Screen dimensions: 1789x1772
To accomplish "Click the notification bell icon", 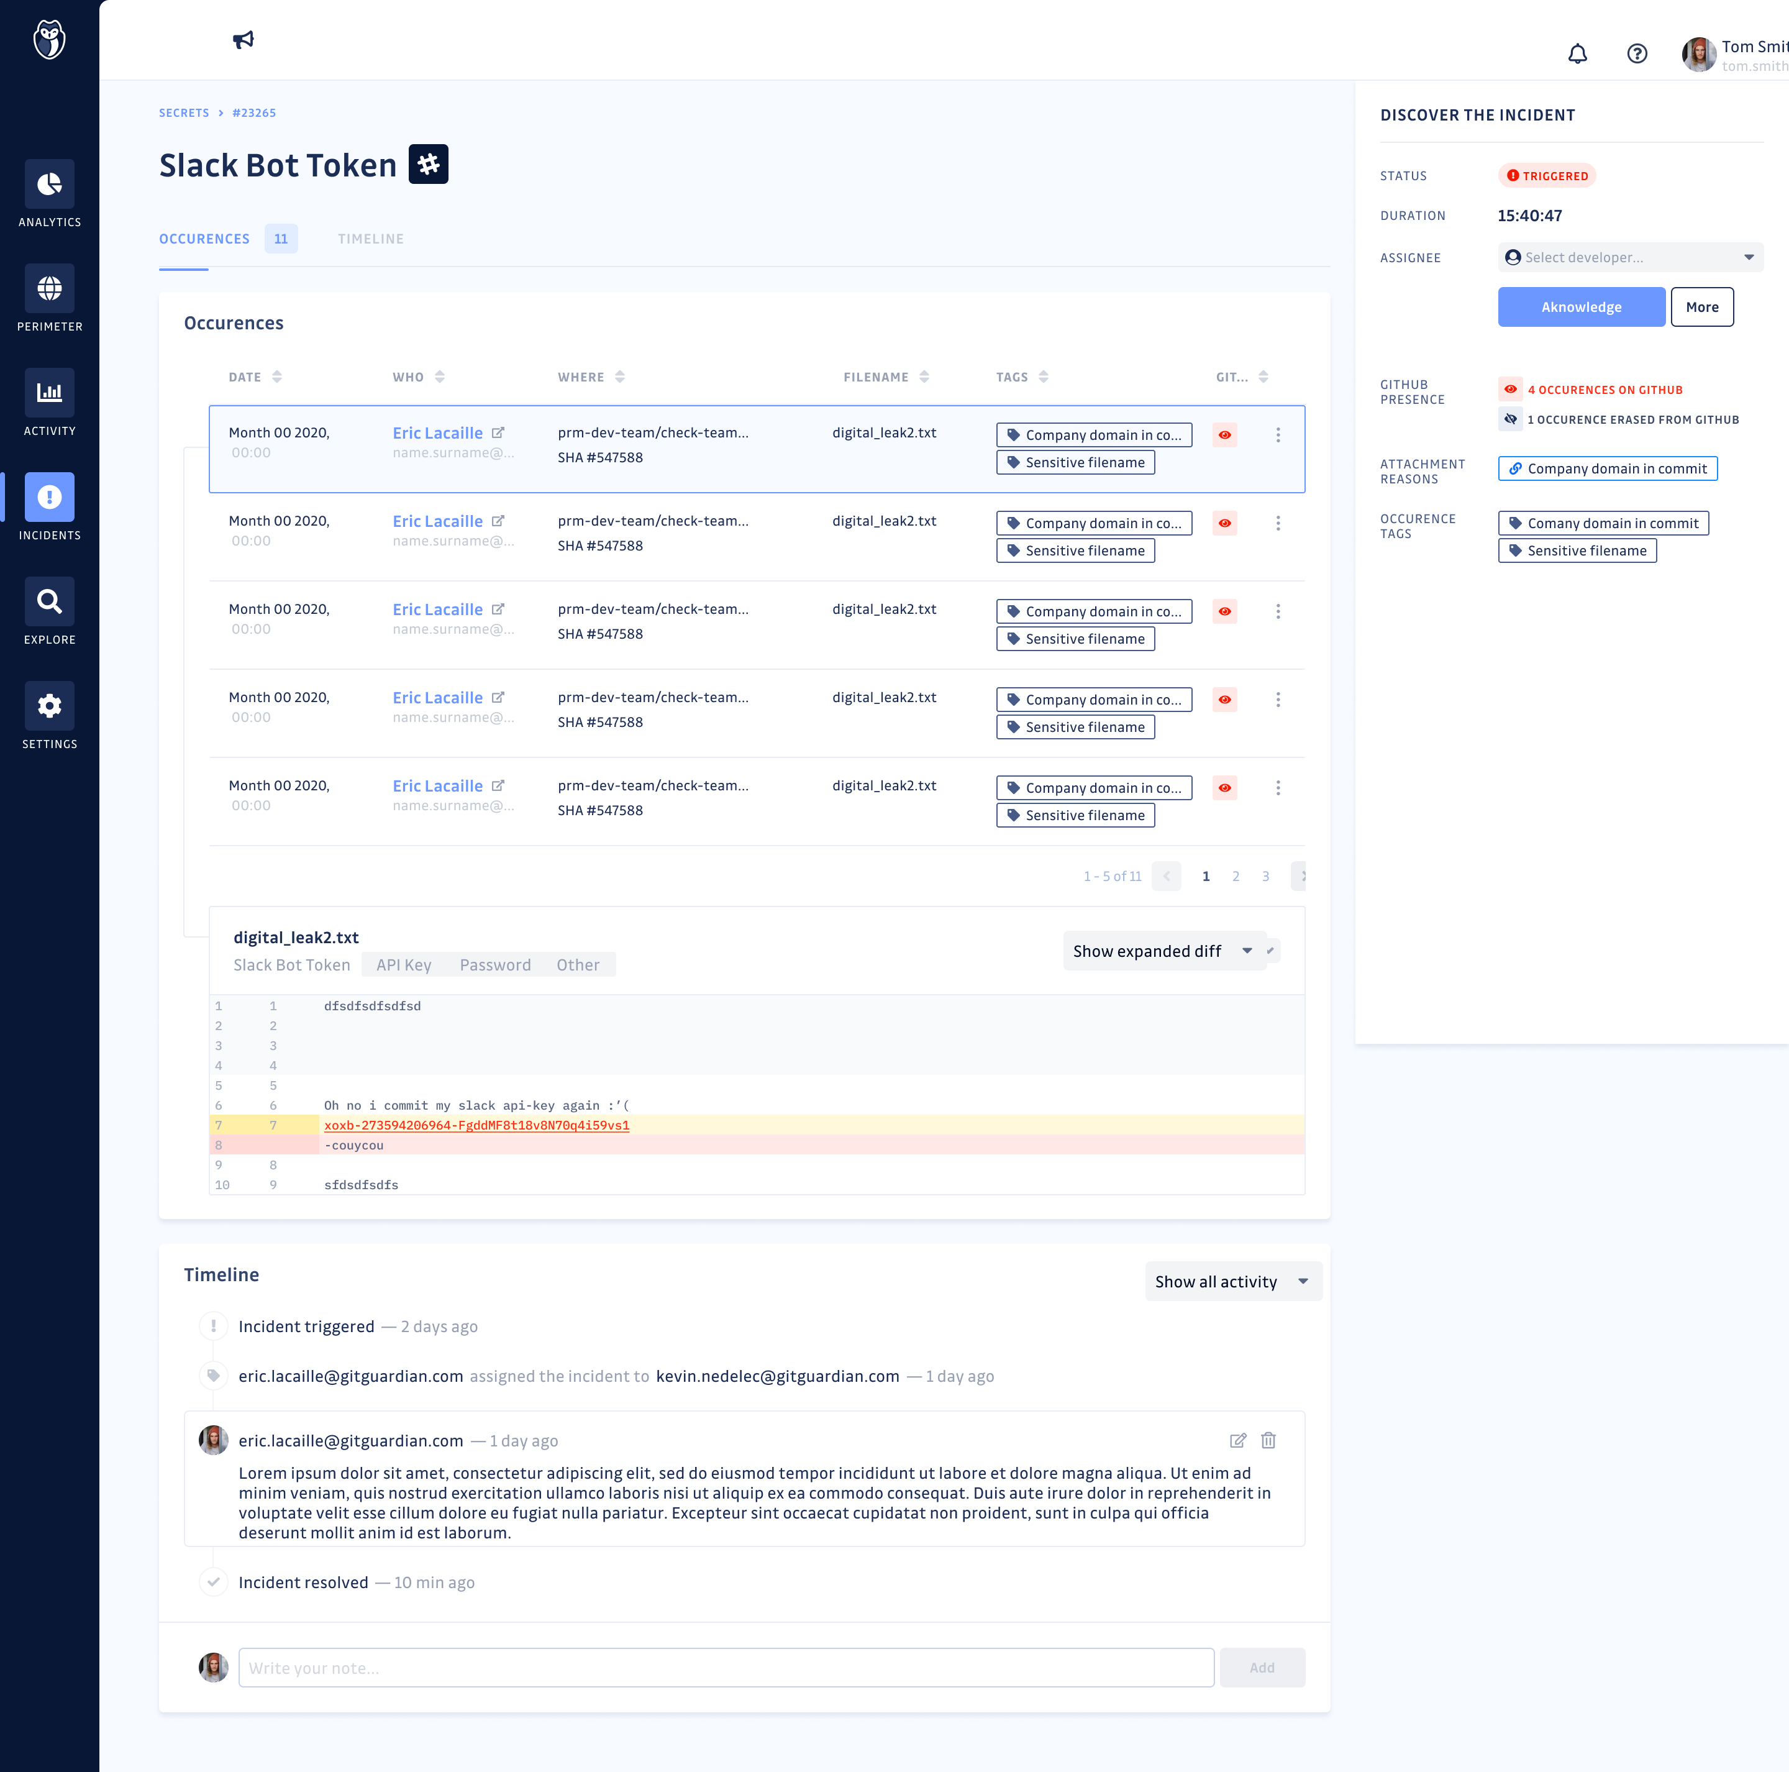I will 1579,53.
